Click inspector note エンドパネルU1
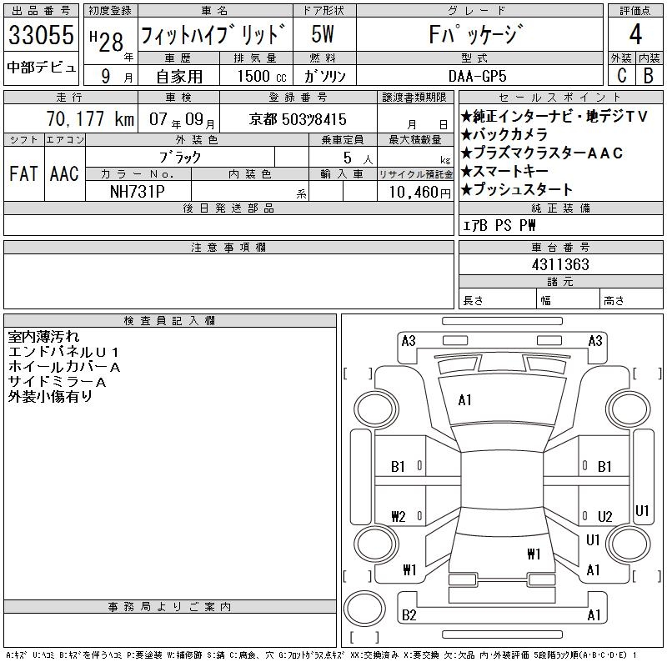The height and width of the screenshot is (667, 667). click(x=63, y=352)
